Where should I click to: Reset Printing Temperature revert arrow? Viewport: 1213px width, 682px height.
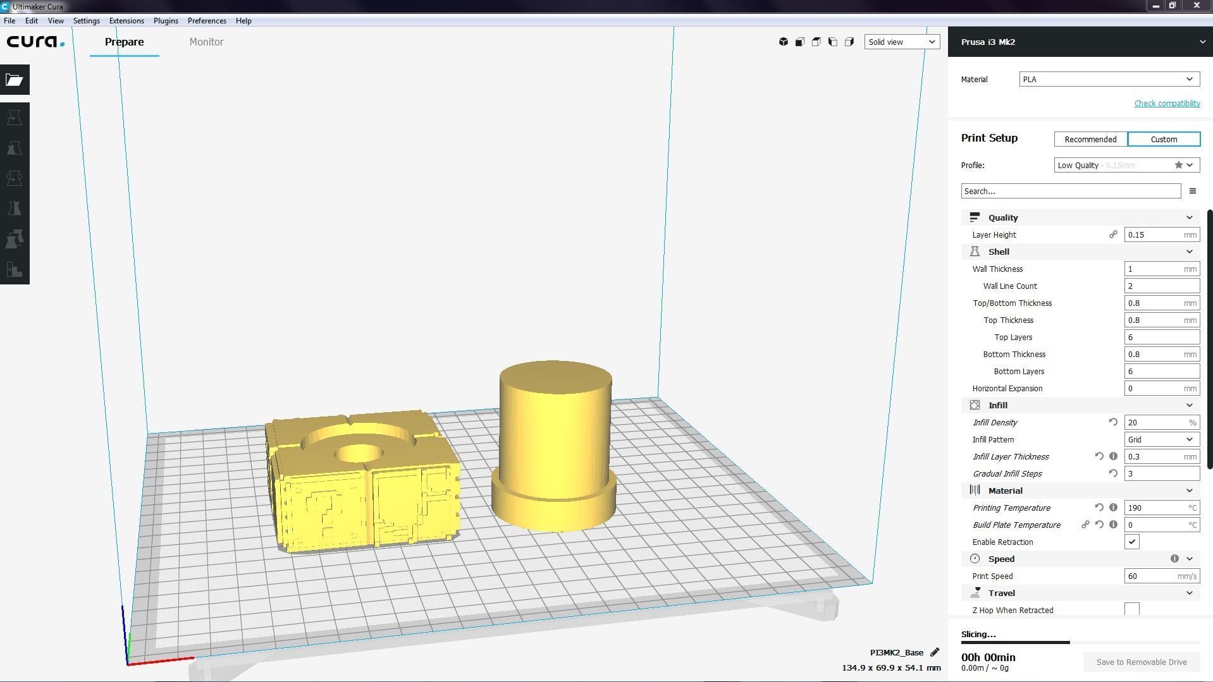[x=1099, y=508]
